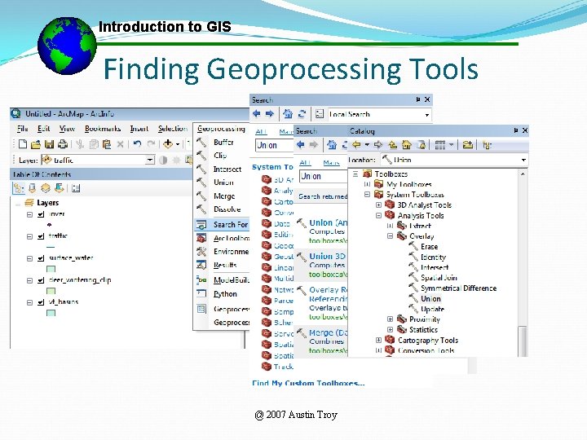Click Find My Custom Toolboxes link
Image resolution: width=587 pixels, height=440 pixels.
(308, 383)
